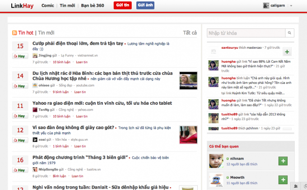Vote Hay on the phone robbery story
The height and width of the screenshot is (190, 307).
tap(20, 56)
